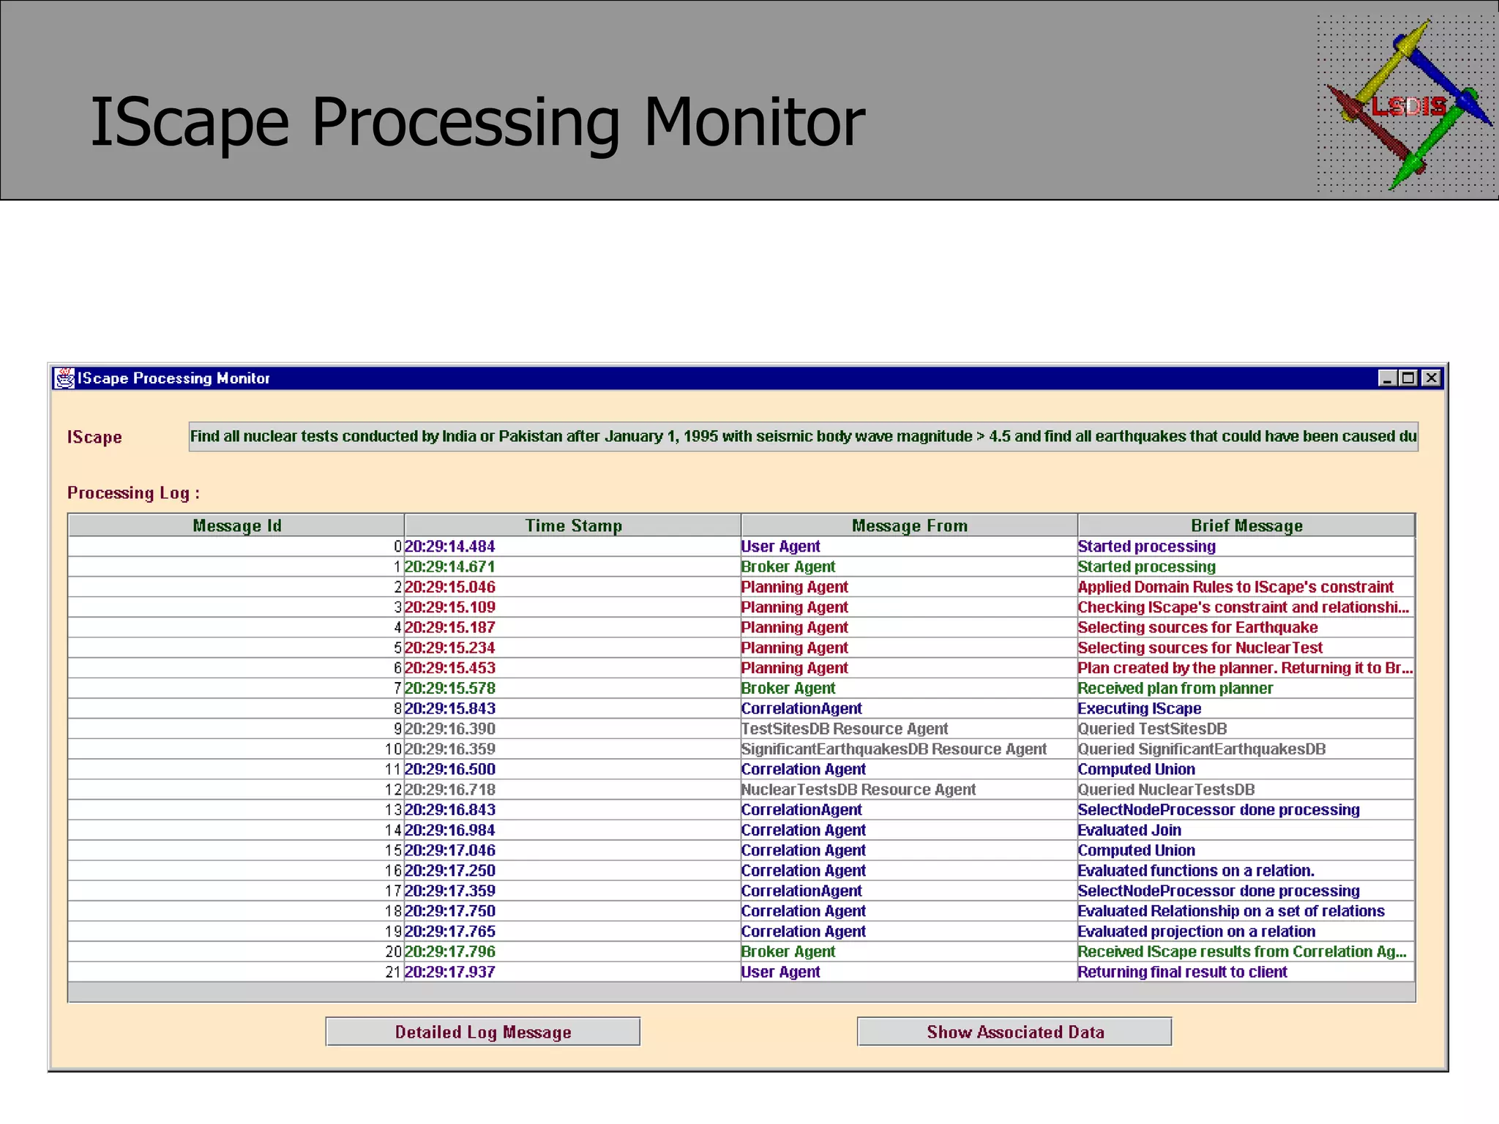Viewport: 1499px width, 1124px height.
Task: Select the TestSitesDB Resource Agent row
Action: tap(844, 729)
